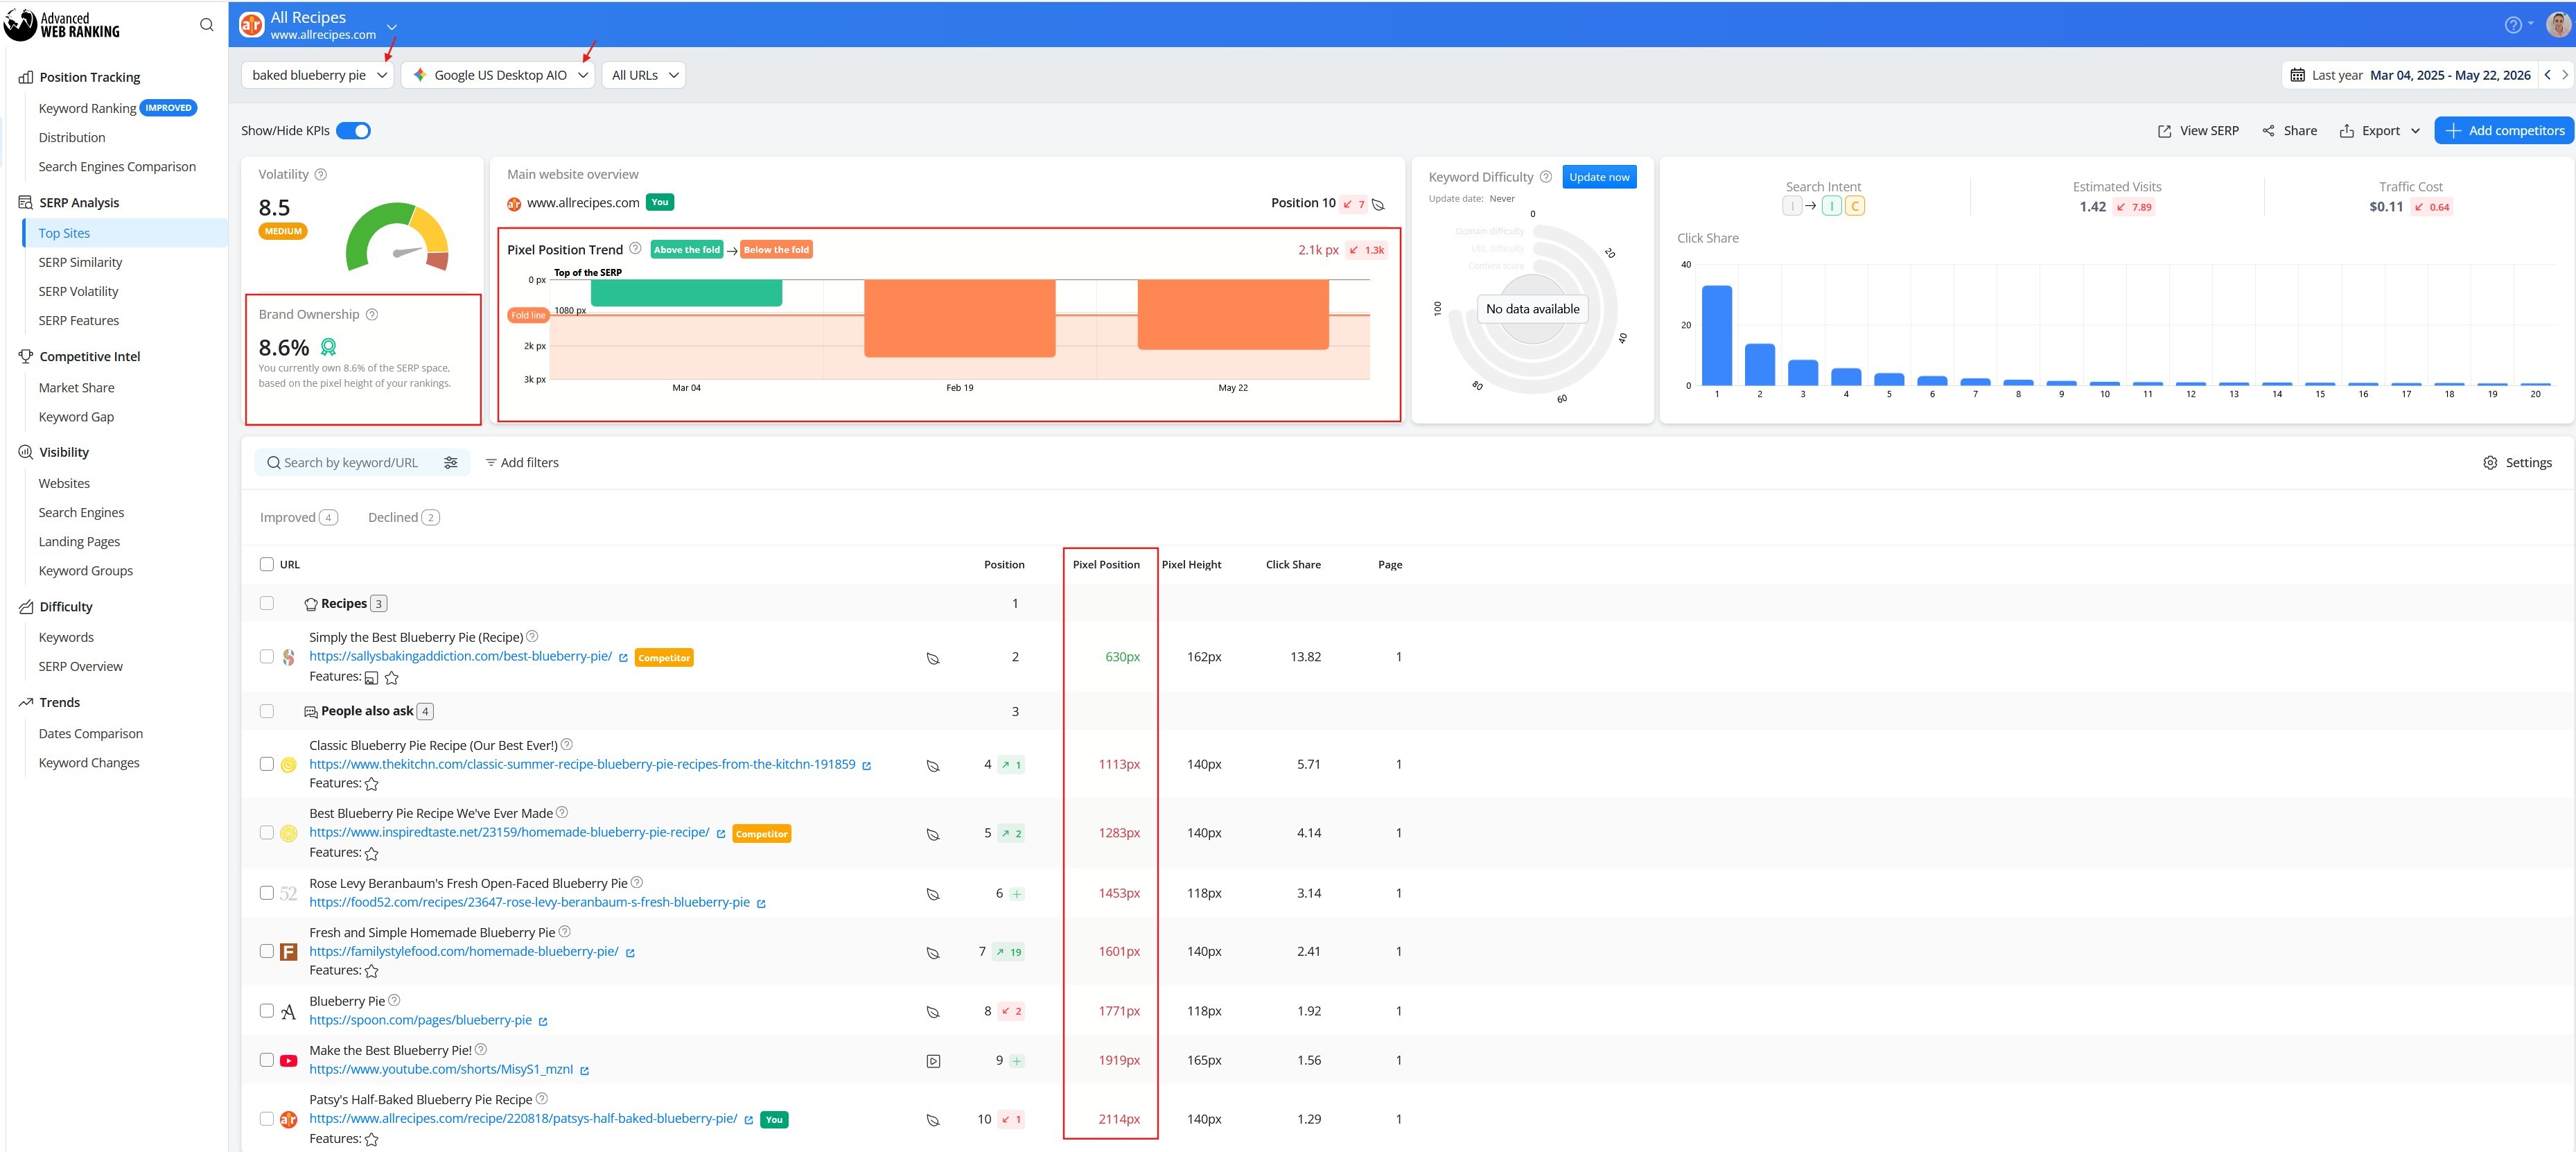Click the green Above the fold legend badge

click(686, 250)
